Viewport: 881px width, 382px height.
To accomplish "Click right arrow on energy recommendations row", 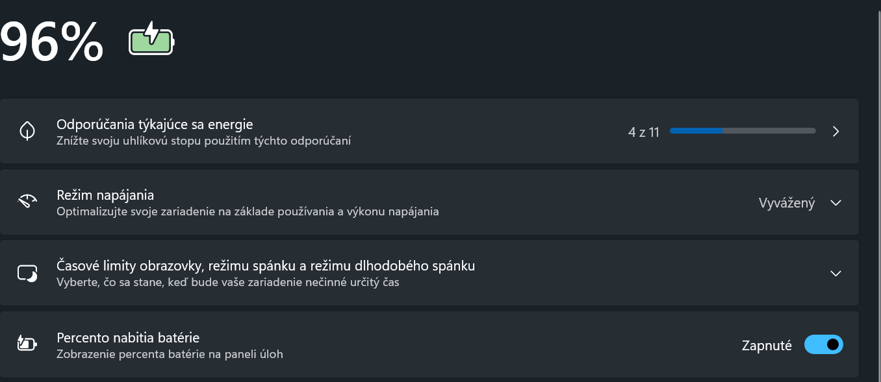I will [x=836, y=132].
